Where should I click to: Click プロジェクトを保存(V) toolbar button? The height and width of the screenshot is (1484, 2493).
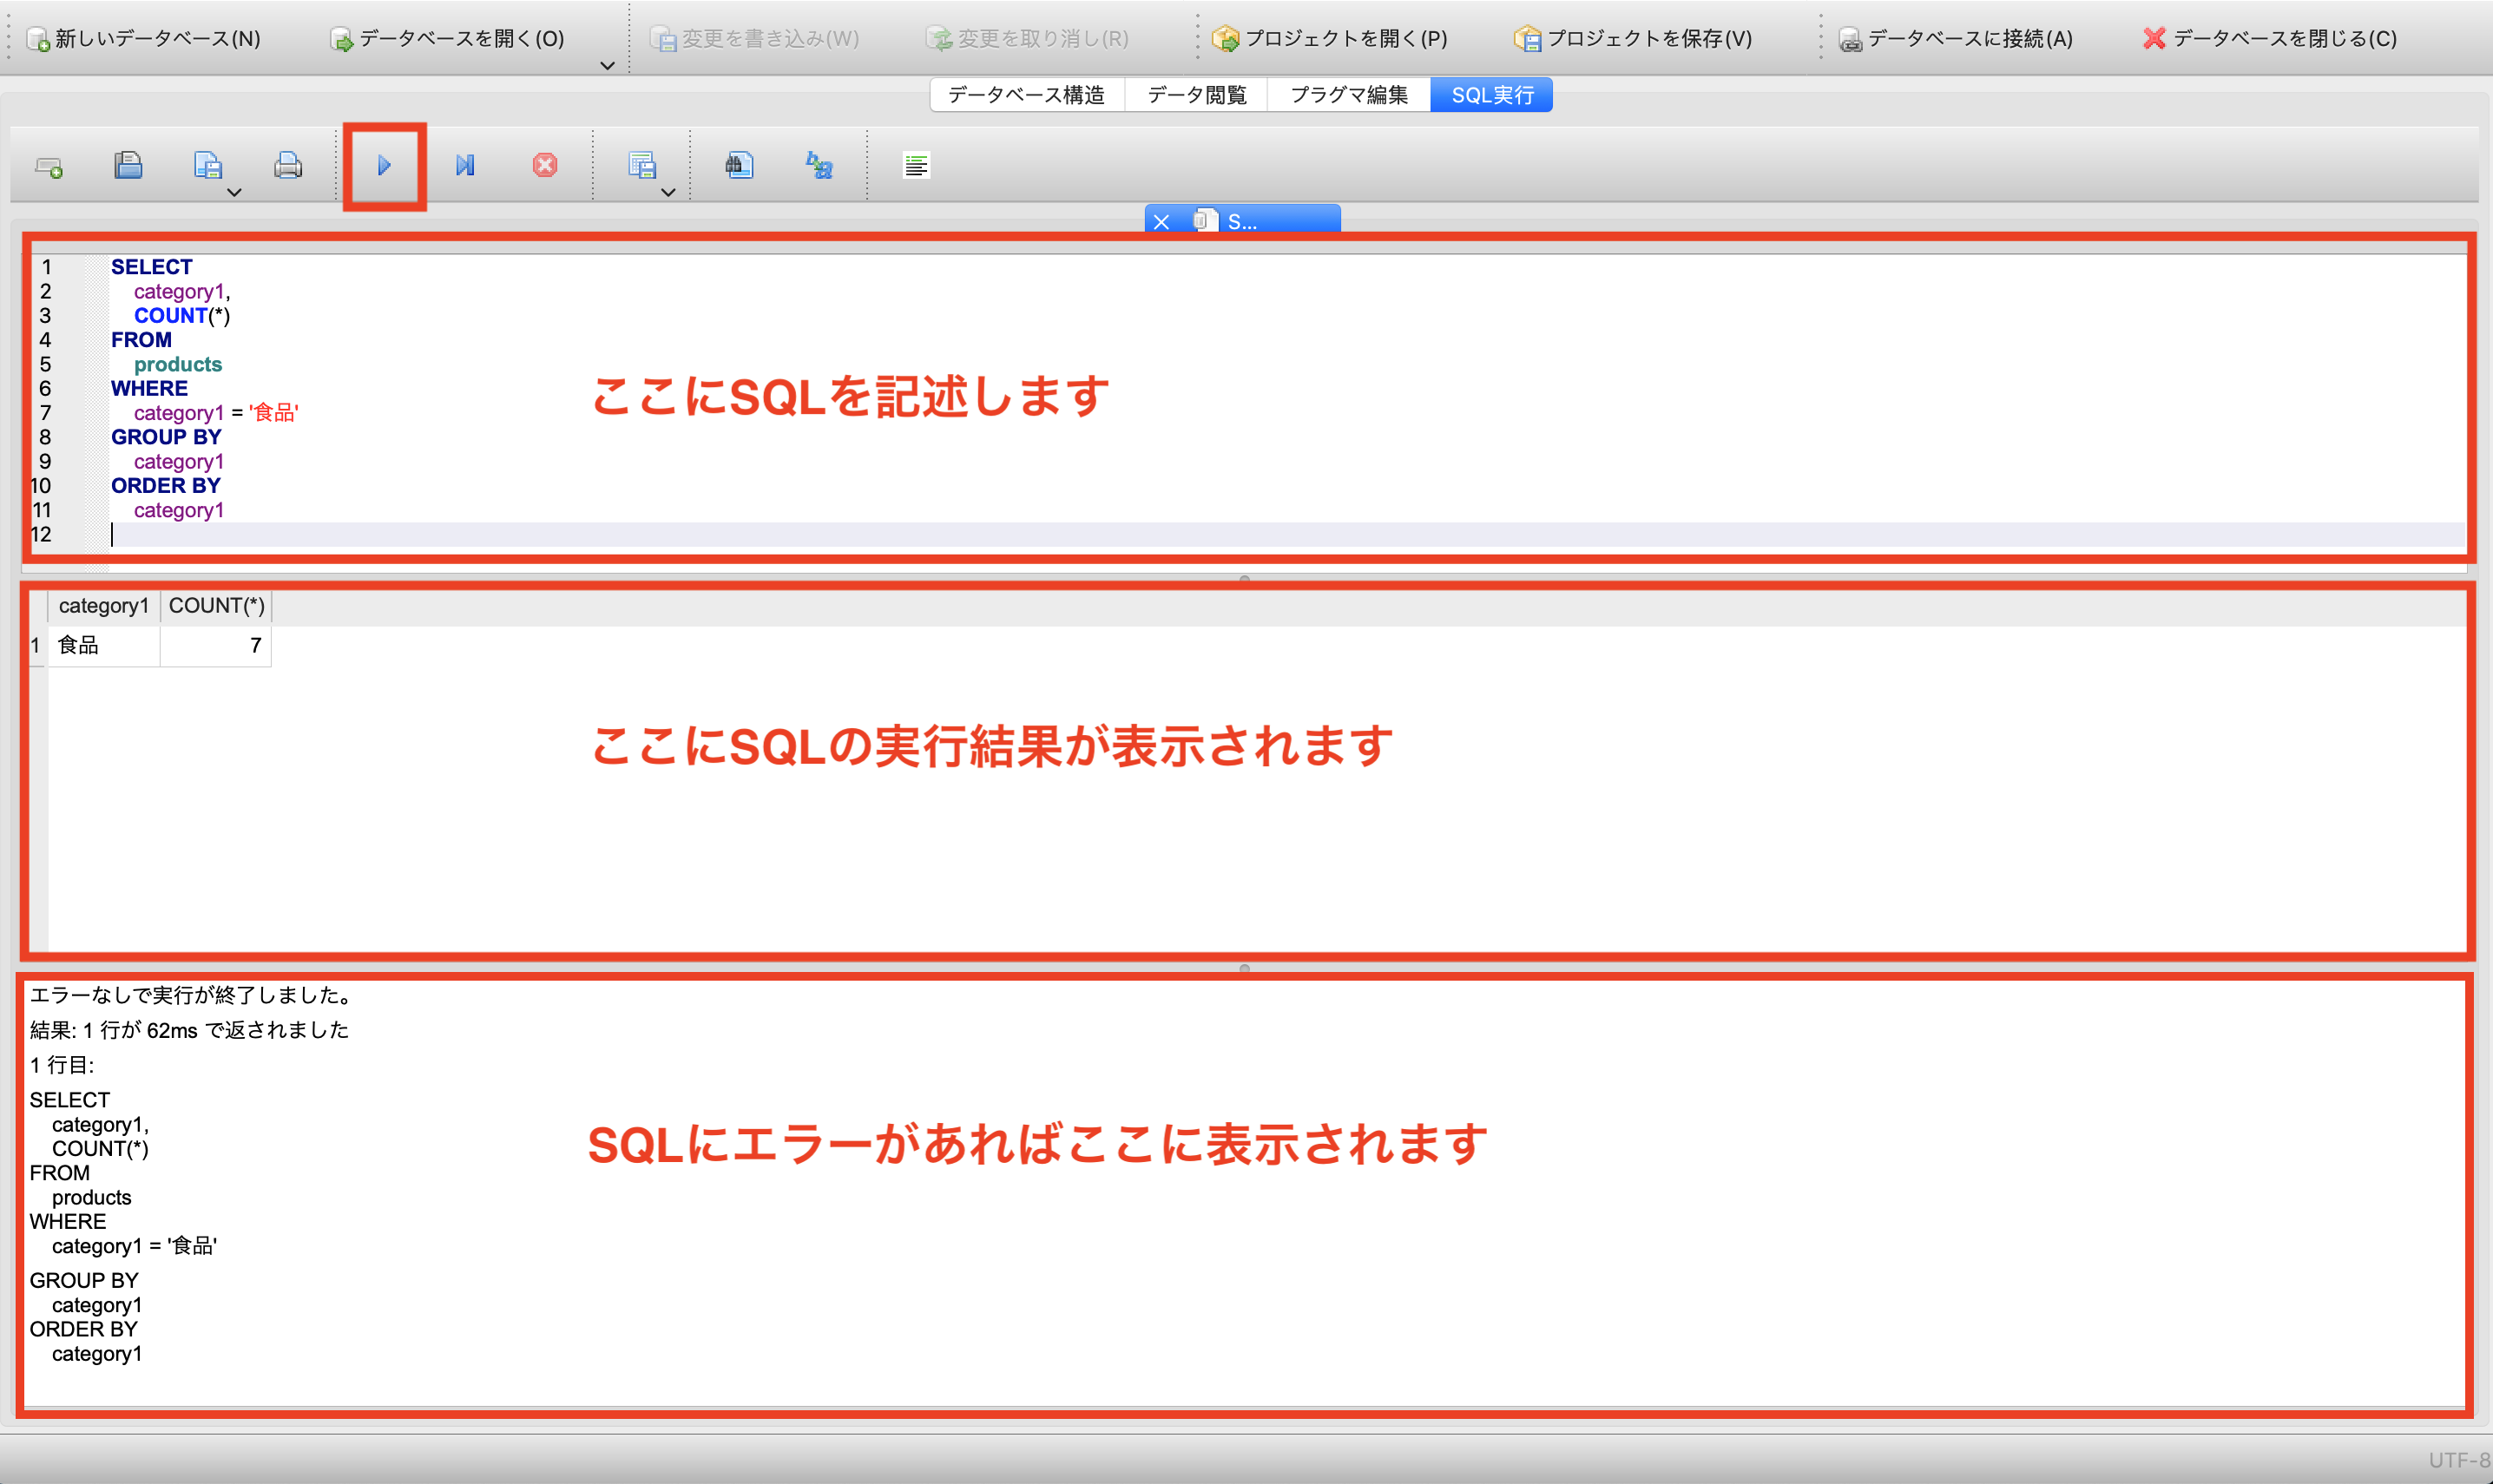[x=1632, y=38]
